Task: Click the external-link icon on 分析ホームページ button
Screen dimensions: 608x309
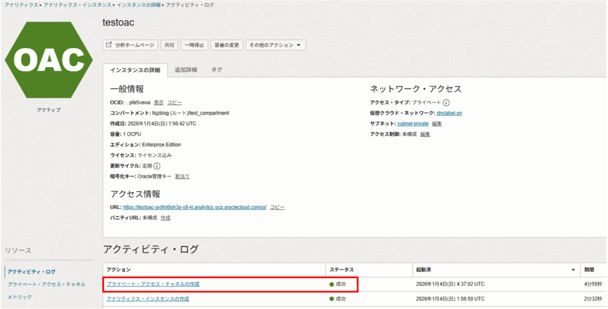Action: click(x=109, y=45)
